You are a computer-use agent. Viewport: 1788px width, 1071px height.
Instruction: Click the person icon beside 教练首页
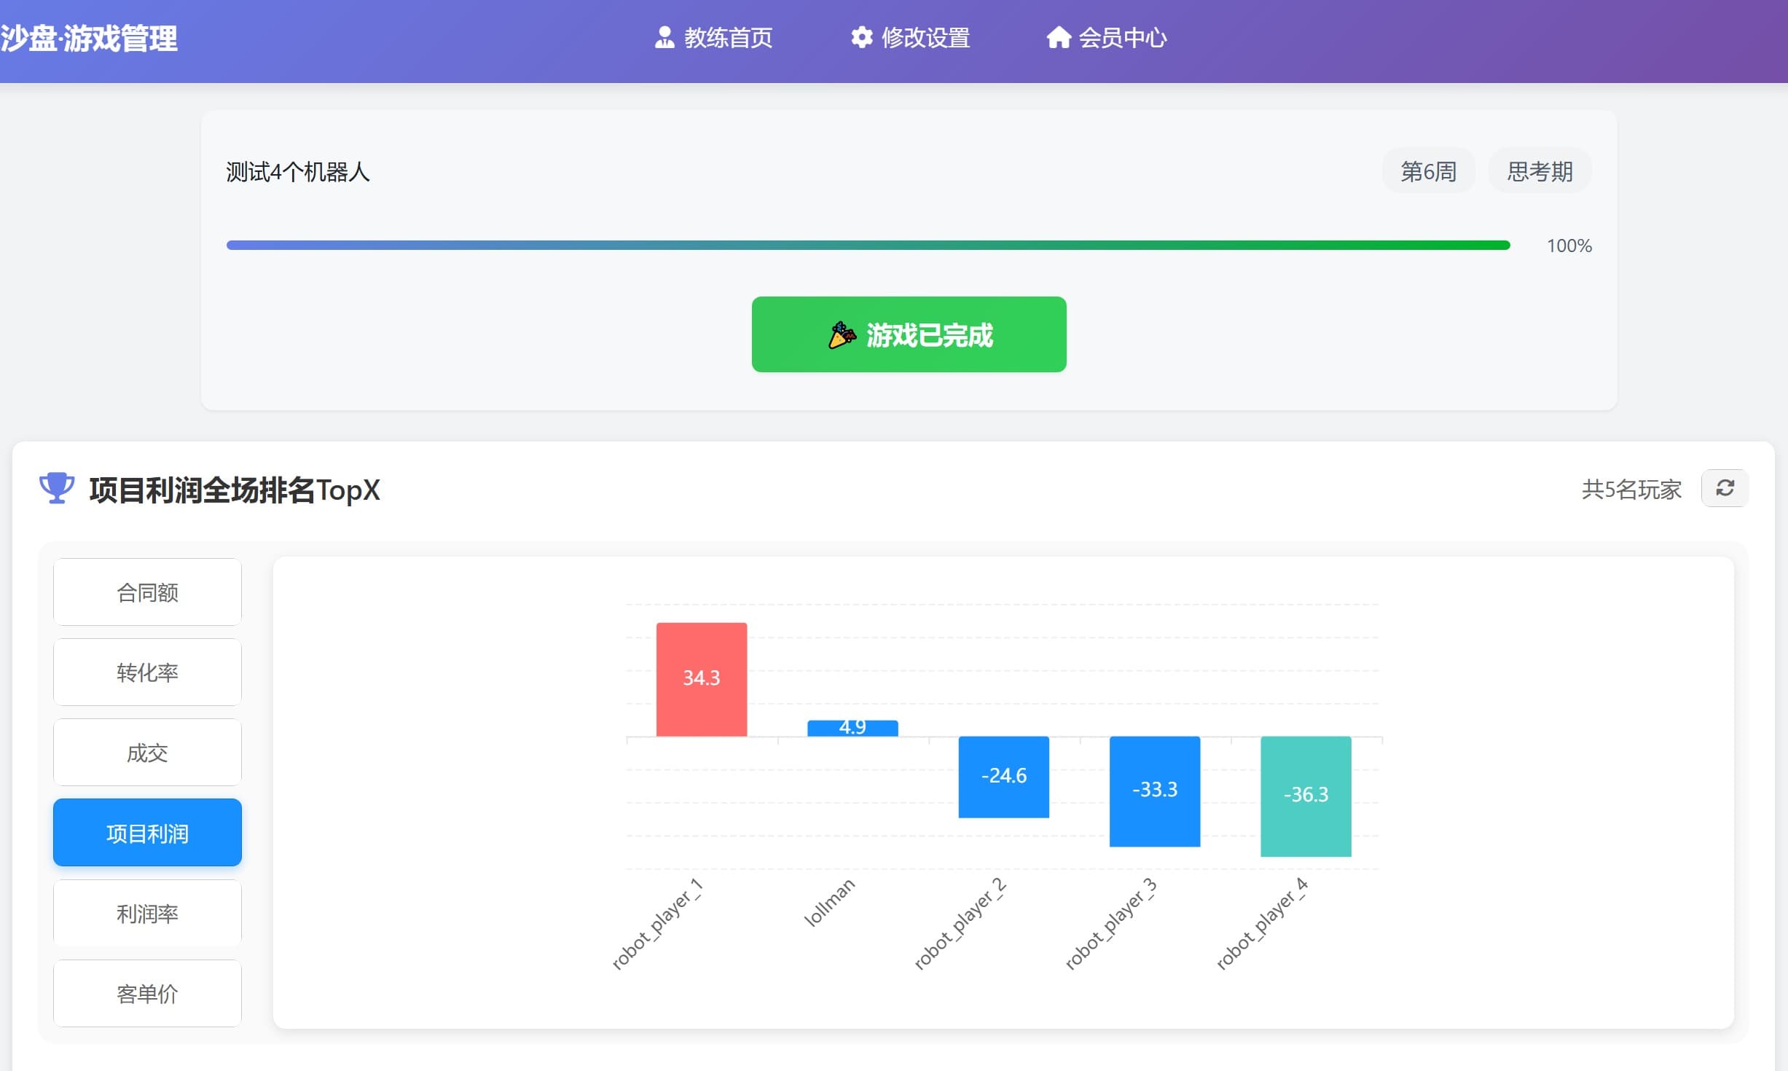[x=664, y=36]
